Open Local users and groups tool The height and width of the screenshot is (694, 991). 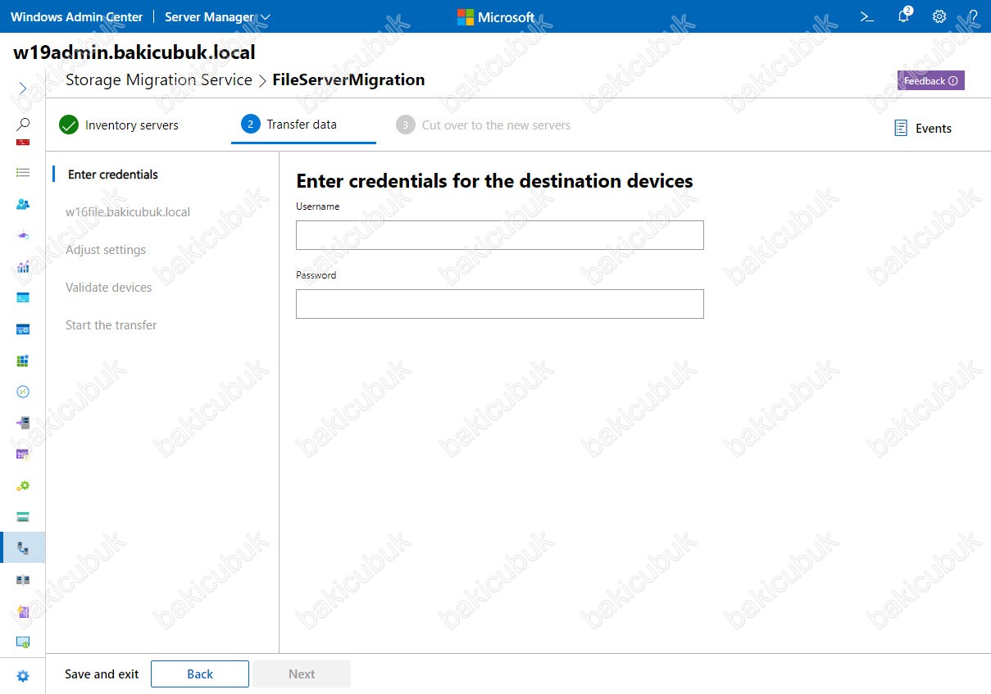coord(23,204)
